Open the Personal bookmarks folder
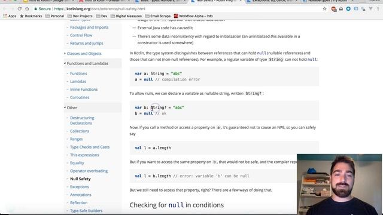 pos(54,16)
